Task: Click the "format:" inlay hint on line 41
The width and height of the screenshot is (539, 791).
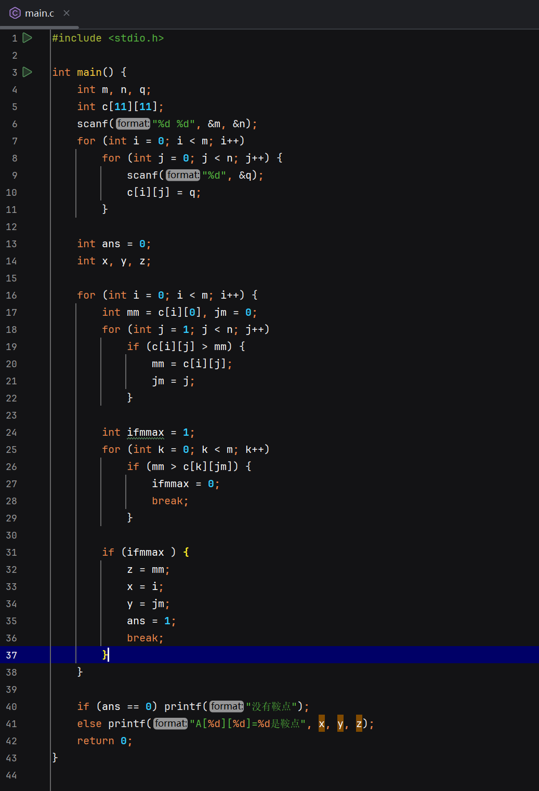Action: point(170,723)
